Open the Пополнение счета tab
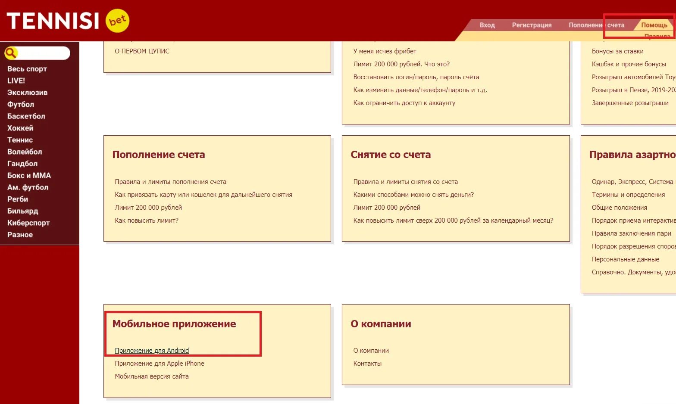Viewport: 676px width, 404px height. [x=596, y=25]
